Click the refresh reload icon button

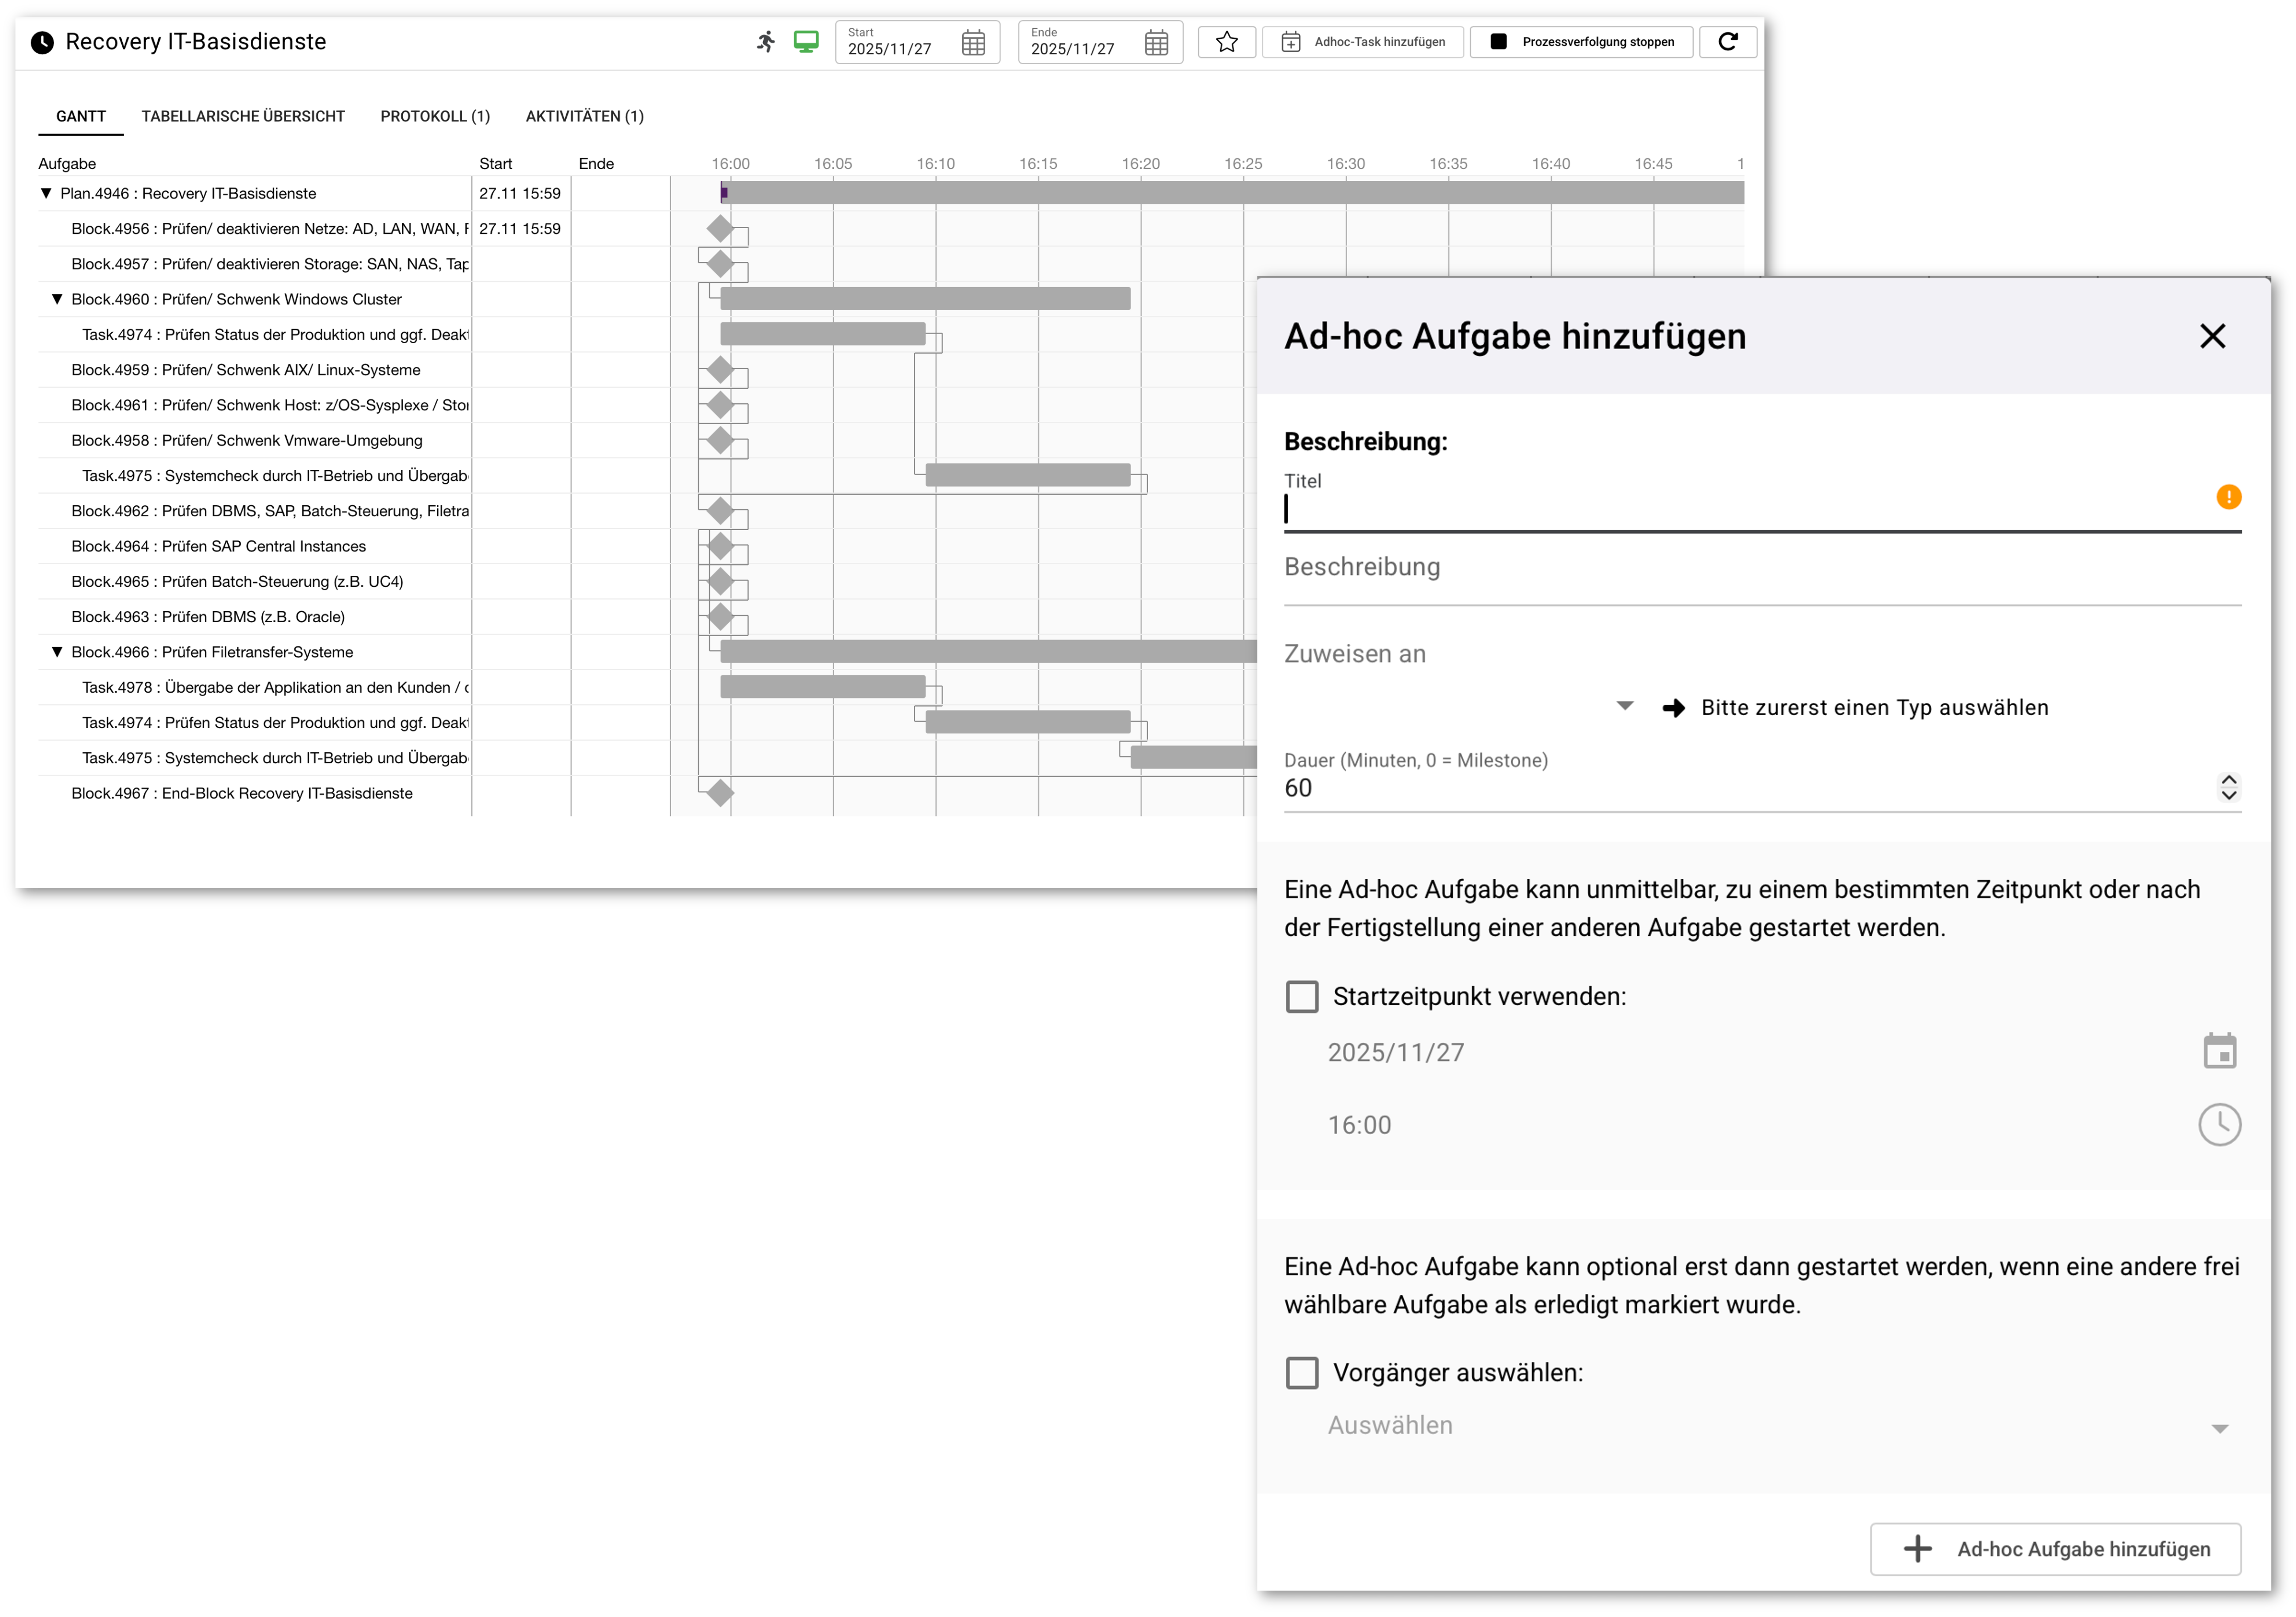click(x=1727, y=42)
